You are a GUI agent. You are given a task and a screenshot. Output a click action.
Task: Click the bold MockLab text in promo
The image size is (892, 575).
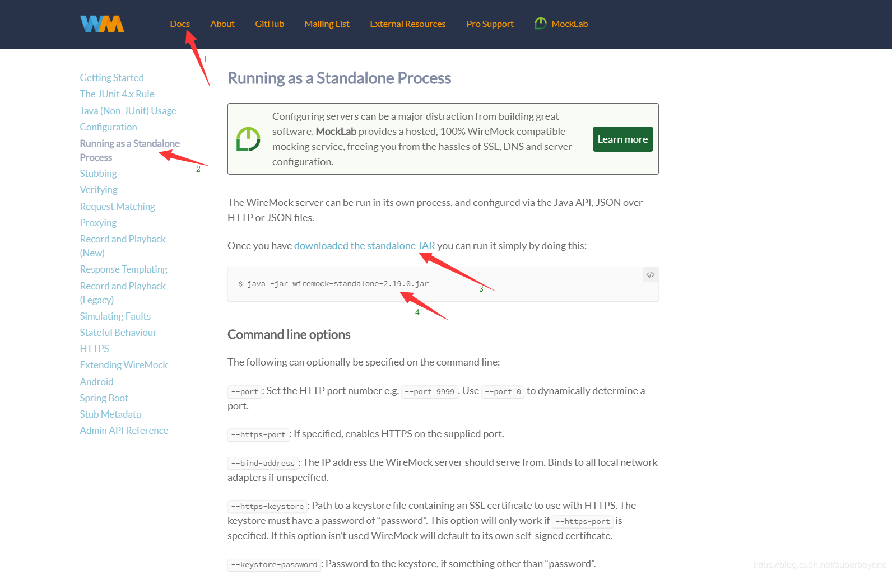pos(336,132)
